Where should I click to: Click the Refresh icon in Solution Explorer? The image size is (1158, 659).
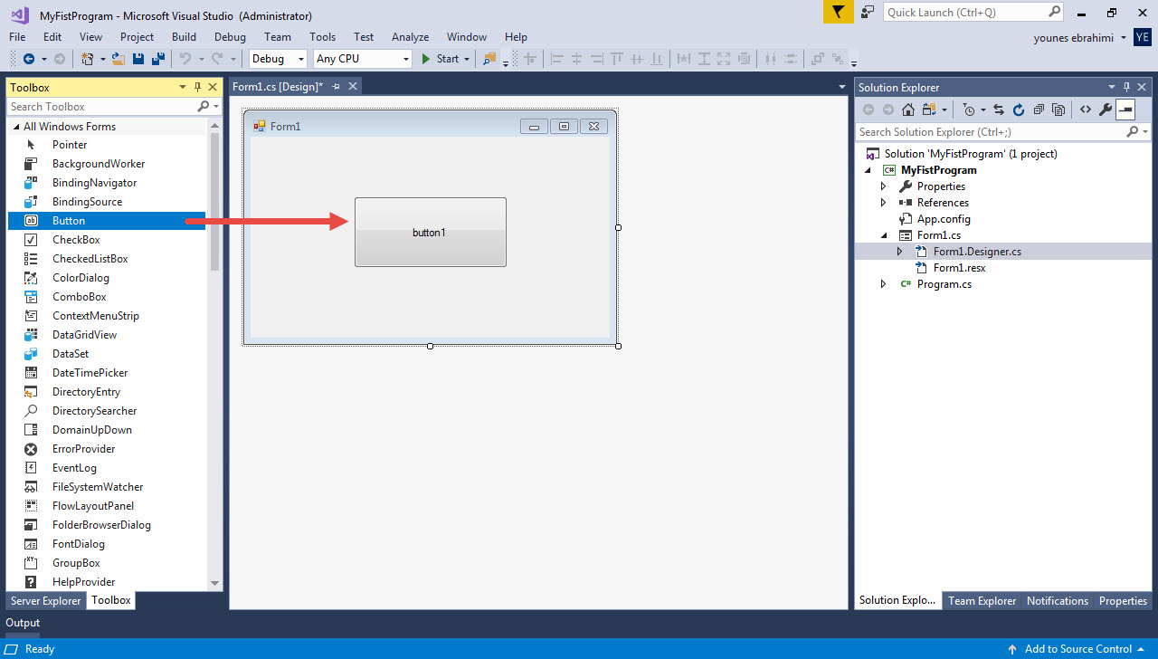[x=1019, y=109]
